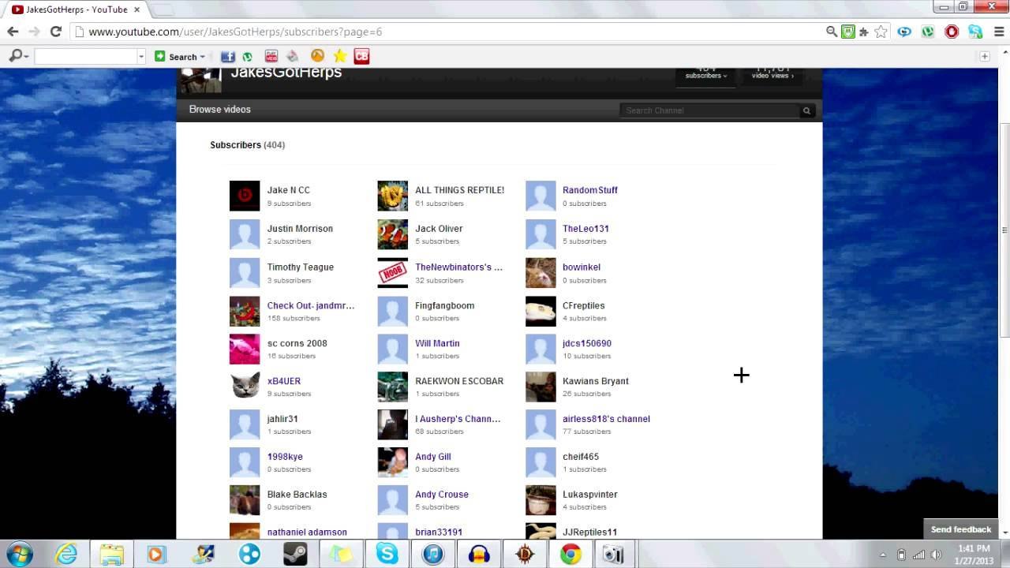Show hidden system tray icons
Screen dimensions: 1010x568
click(x=883, y=555)
